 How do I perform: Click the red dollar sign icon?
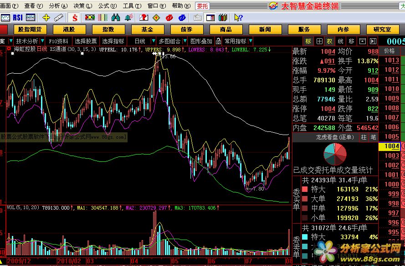click(75, 18)
